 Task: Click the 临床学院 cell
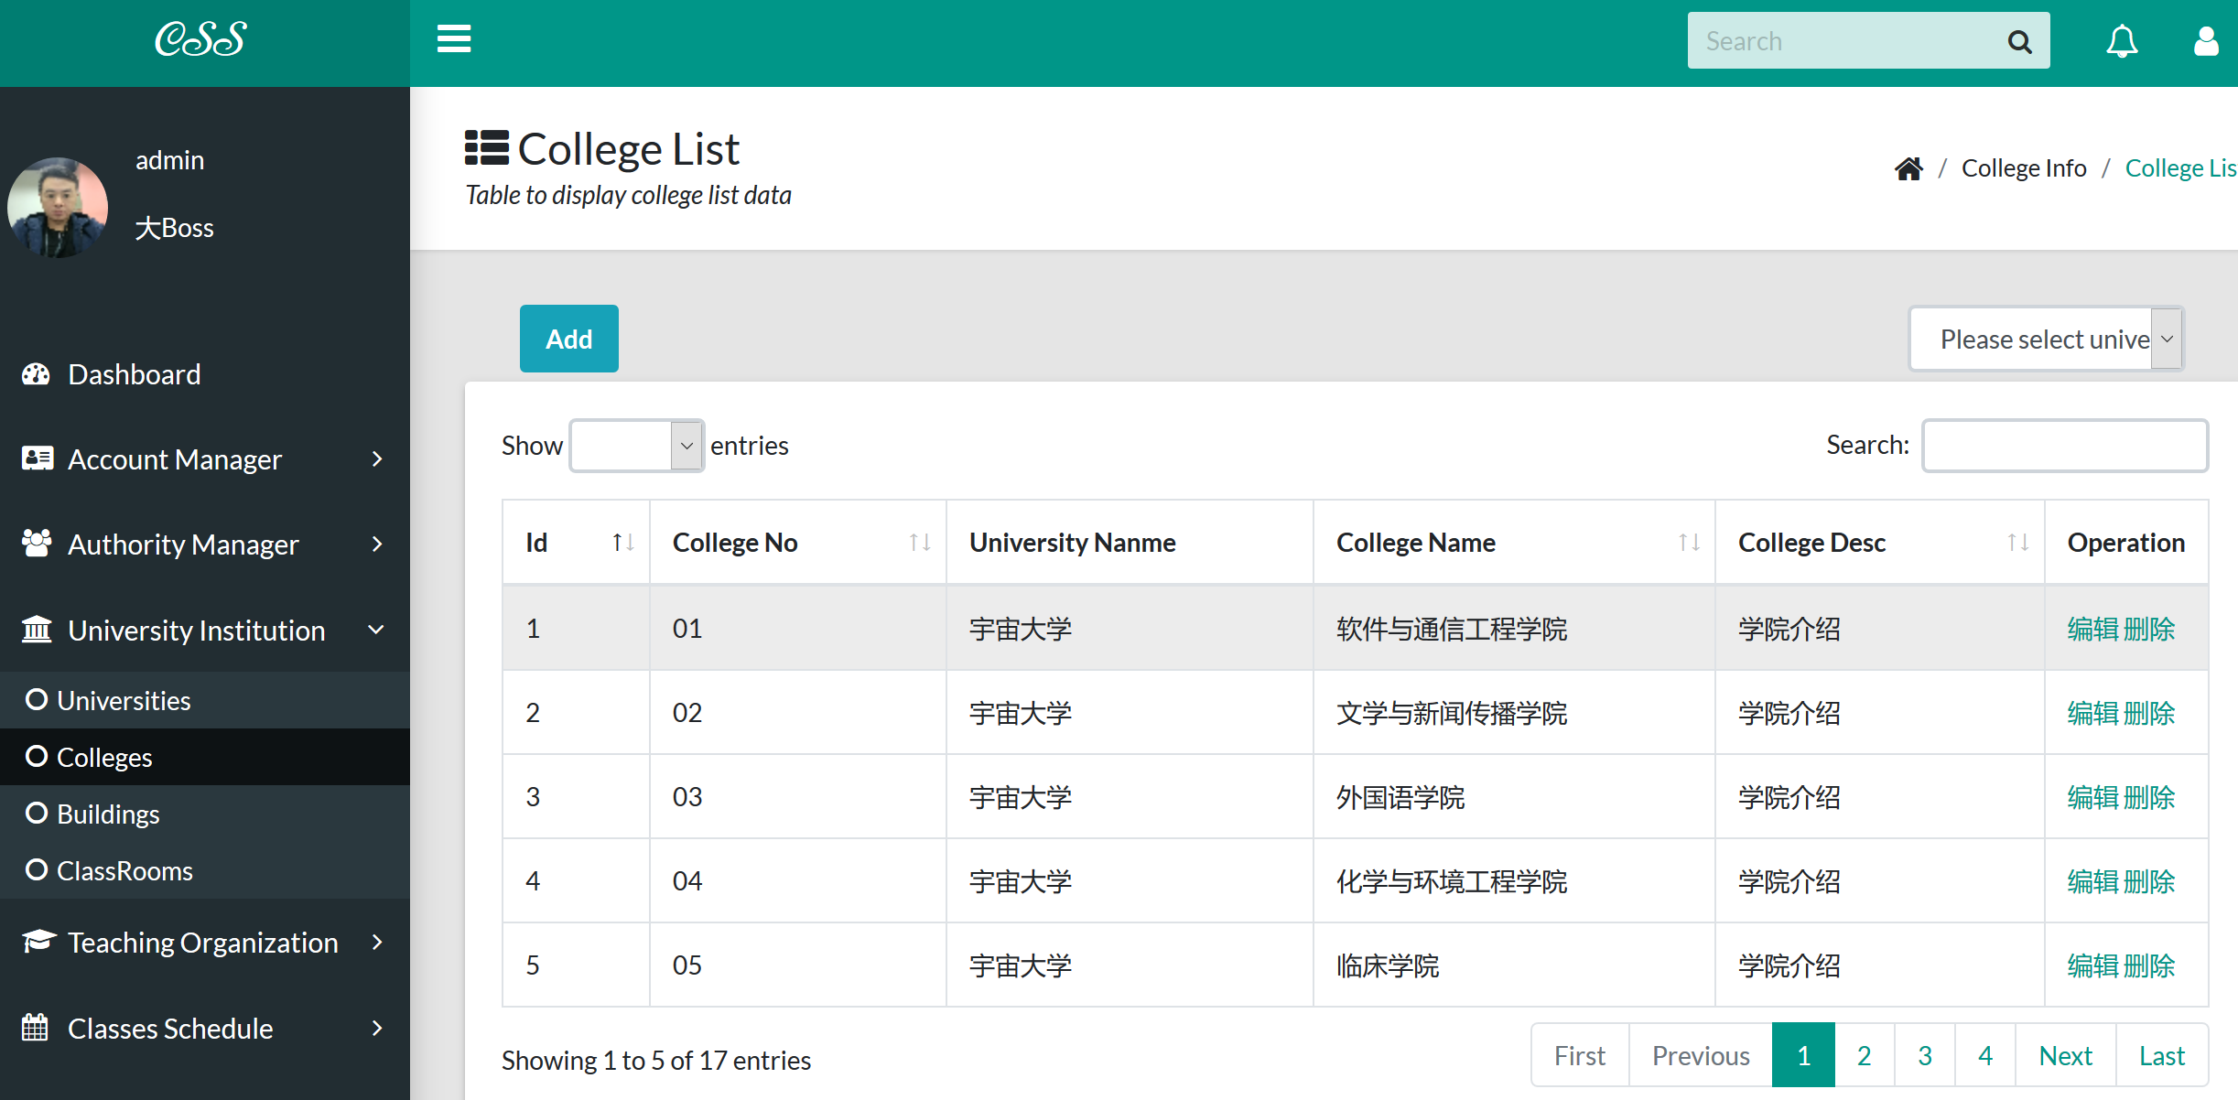point(1514,965)
